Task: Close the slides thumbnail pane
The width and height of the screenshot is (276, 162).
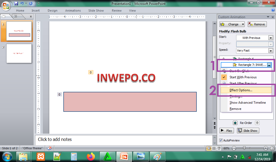Action: 31,16
